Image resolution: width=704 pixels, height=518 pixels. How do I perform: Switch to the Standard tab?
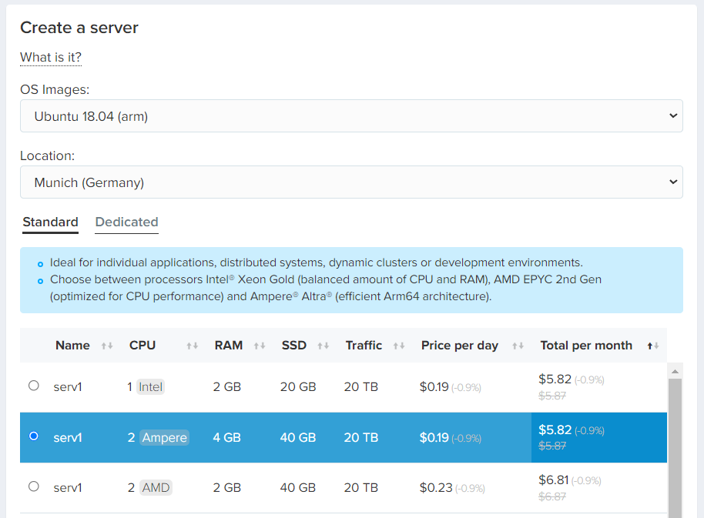[x=50, y=222]
